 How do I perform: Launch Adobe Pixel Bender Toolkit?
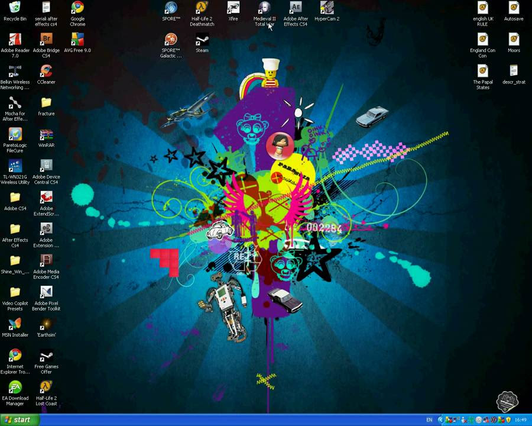point(46,292)
